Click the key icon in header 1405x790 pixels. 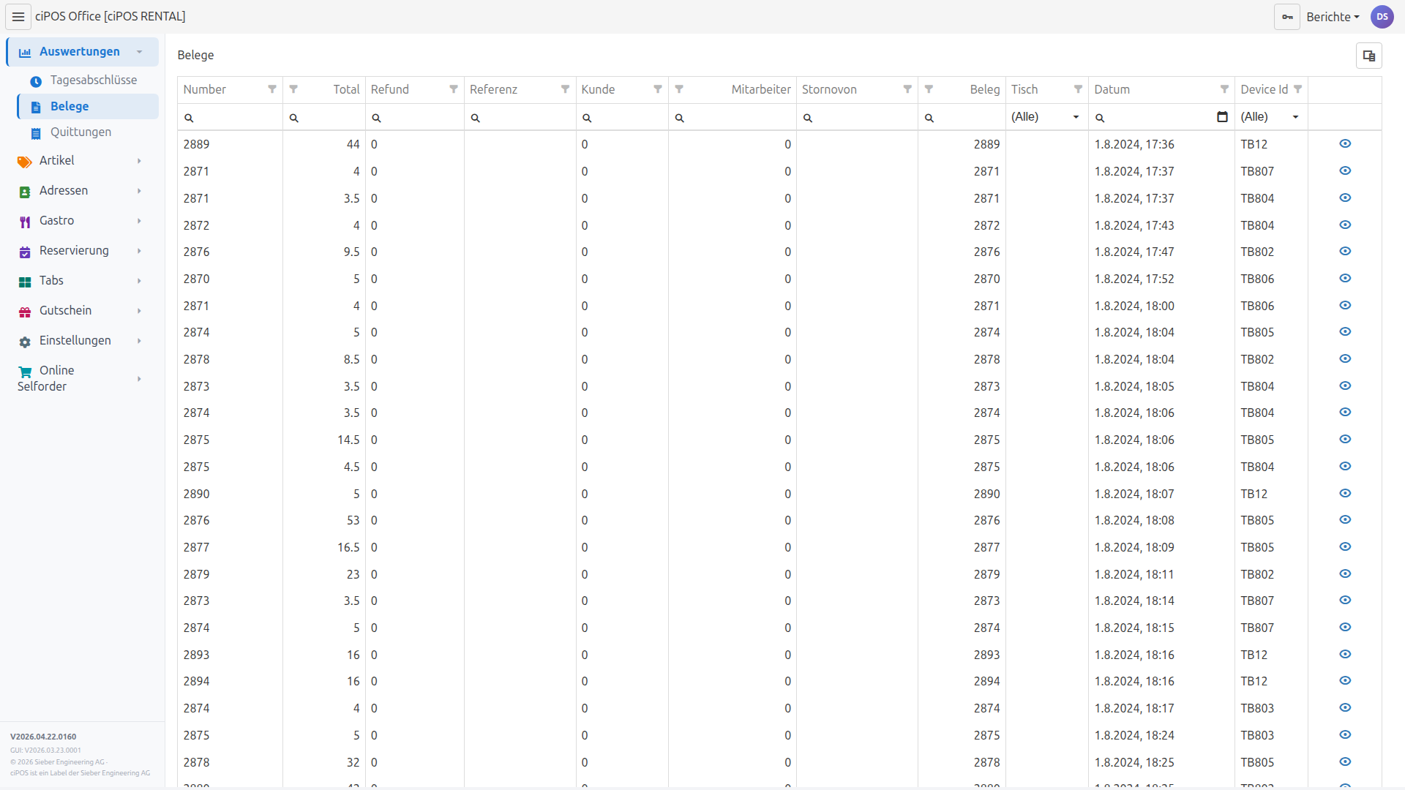[x=1287, y=17]
